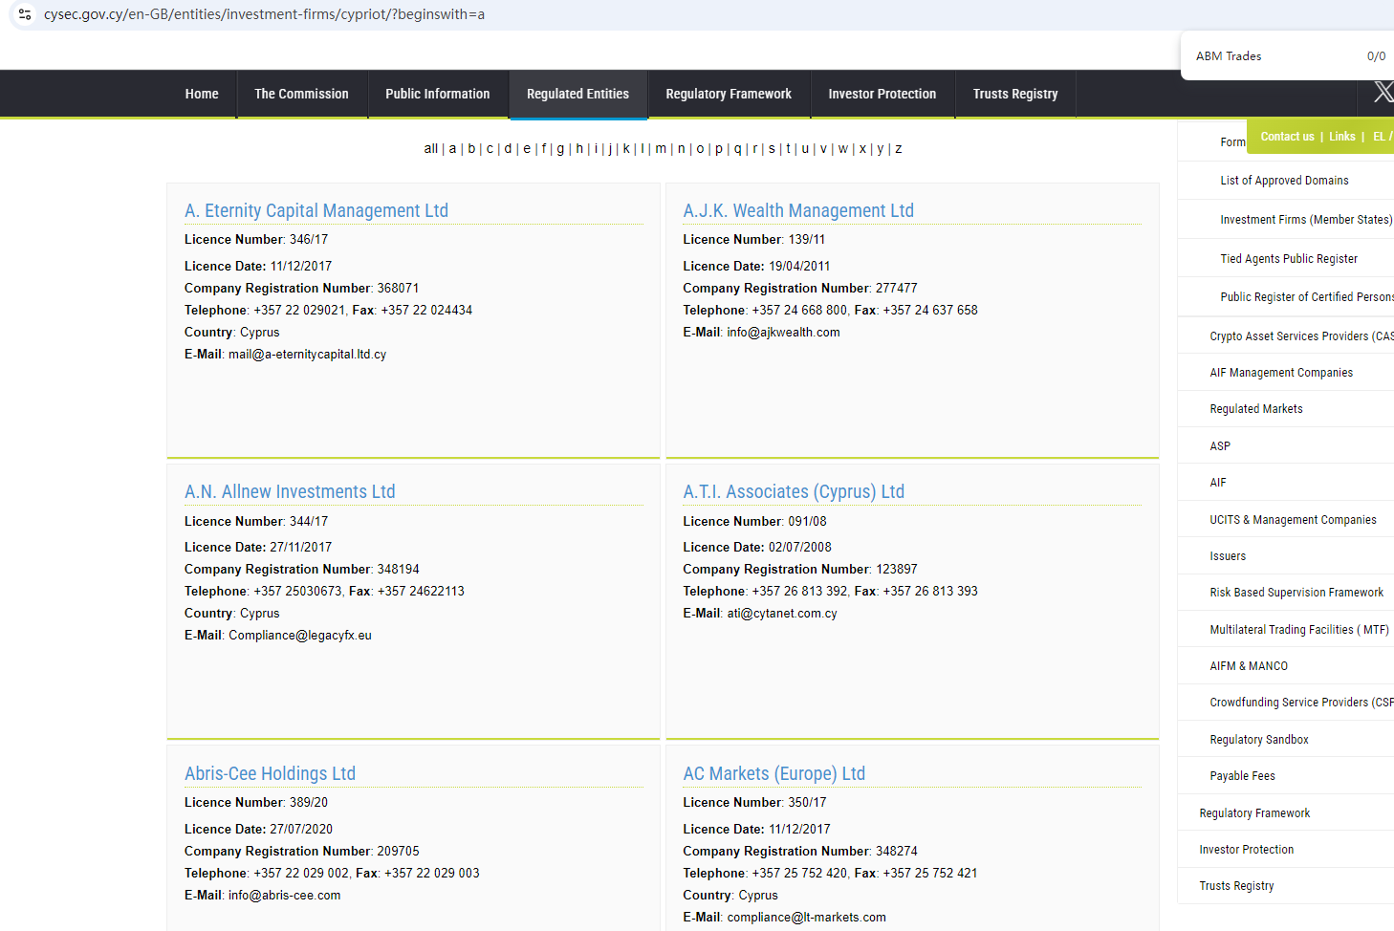Image resolution: width=1394 pixels, height=931 pixels.
Task: Open the Abris-Cee Holdings Ltd page
Action: pos(270,773)
